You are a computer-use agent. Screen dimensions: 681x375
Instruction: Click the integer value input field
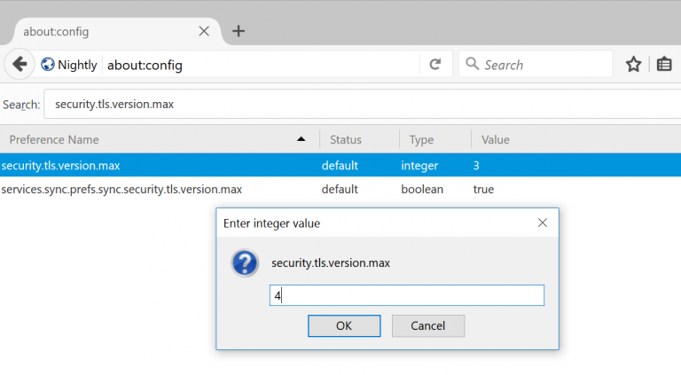tap(406, 295)
